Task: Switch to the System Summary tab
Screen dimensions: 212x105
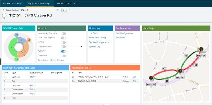Action: 12,3
